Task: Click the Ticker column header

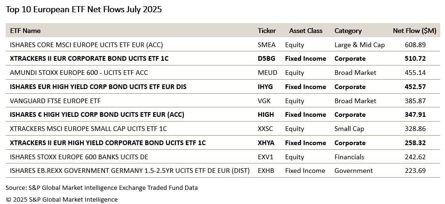Action: 267,31
